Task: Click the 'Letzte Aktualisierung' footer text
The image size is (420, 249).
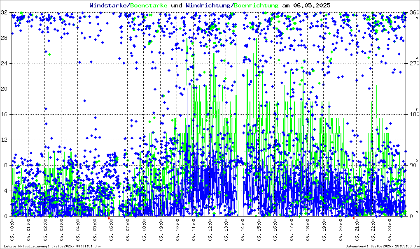Action: tap(27, 246)
